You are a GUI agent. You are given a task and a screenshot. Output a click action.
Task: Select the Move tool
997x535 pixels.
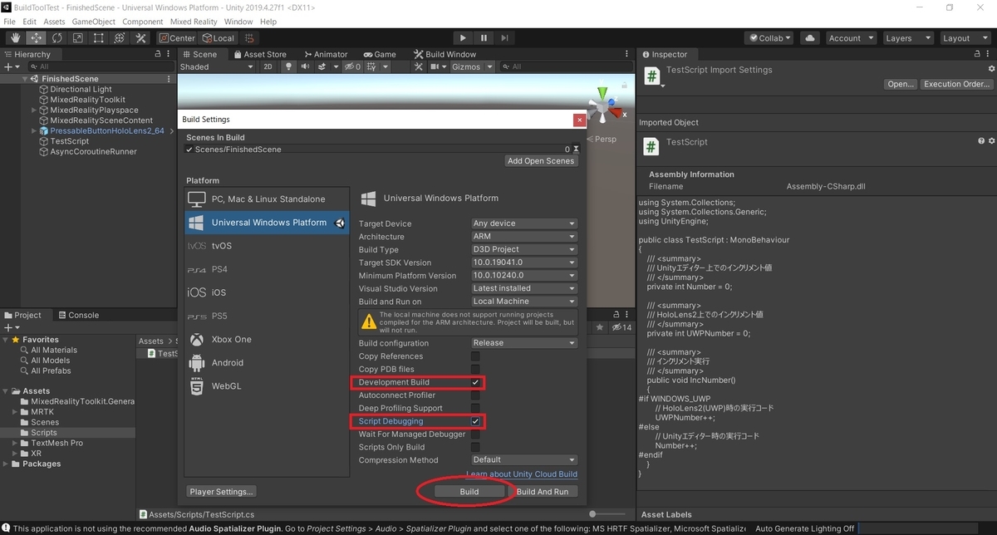pyautogui.click(x=36, y=38)
